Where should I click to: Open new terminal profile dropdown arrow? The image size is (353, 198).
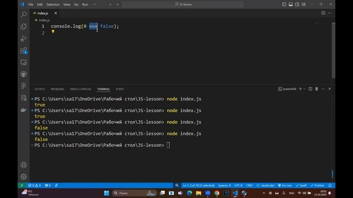[x=304, y=89]
